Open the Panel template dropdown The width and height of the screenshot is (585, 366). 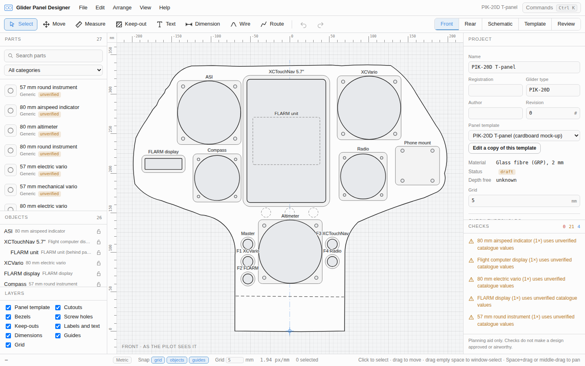pos(524,136)
